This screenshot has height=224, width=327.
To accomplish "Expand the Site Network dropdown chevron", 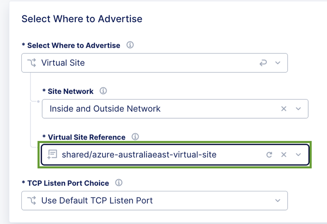I will pos(298,109).
